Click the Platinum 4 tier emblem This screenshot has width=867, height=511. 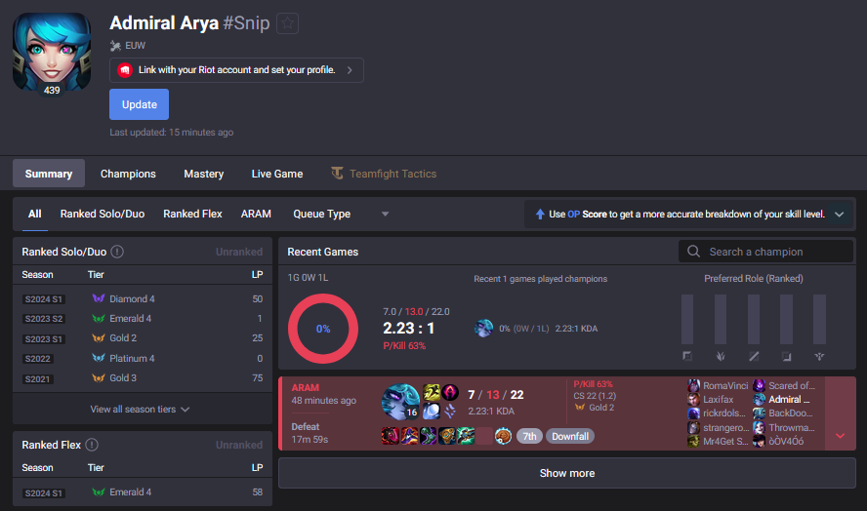pyautogui.click(x=99, y=358)
